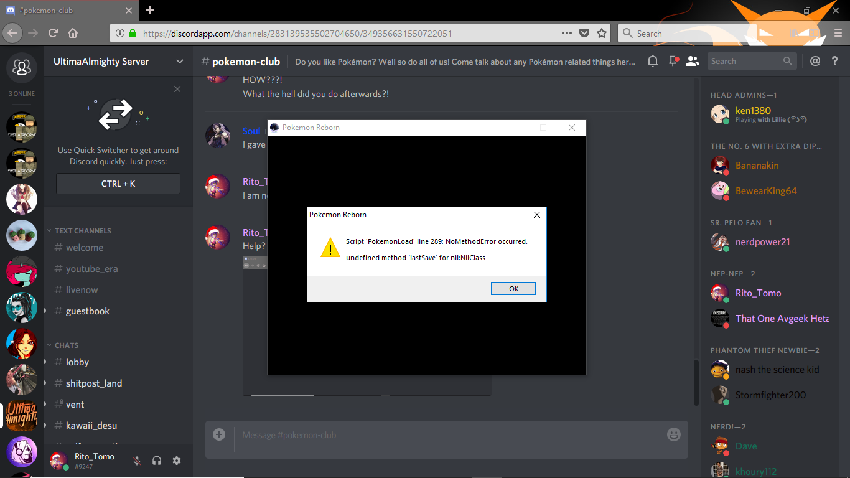This screenshot has width=850, height=478.
Task: Collapse the TEXT CHANNELS category
Action: click(79, 231)
